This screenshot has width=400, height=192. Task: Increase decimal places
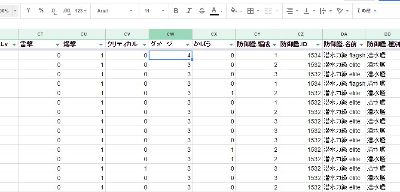67,11
